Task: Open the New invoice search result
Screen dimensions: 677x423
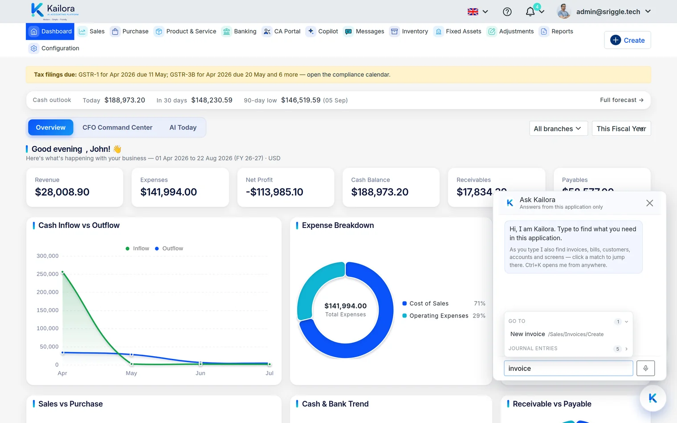Action: [568, 334]
